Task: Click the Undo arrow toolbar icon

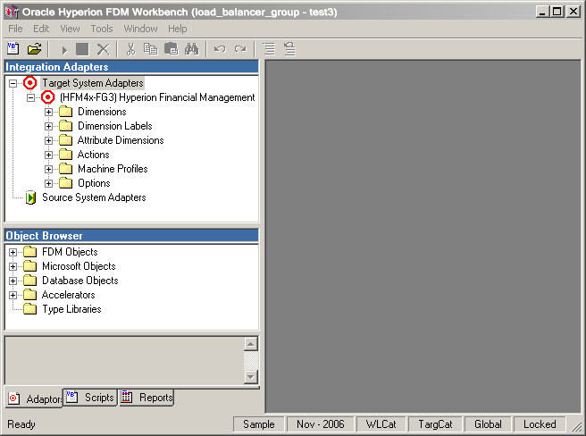Action: pyautogui.click(x=220, y=49)
